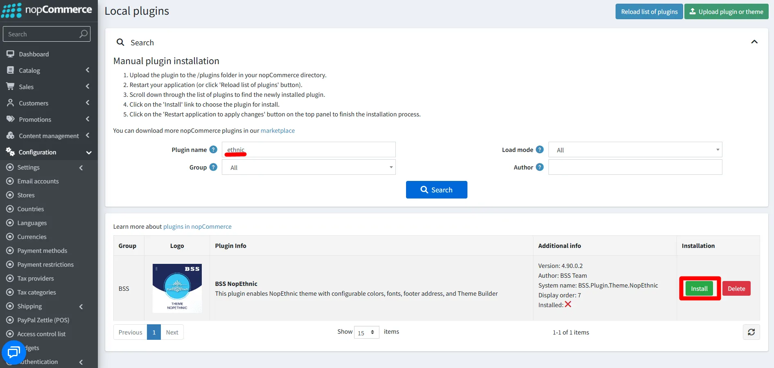Expand the Catalog menu arrow
This screenshot has height=368, width=774.
coord(88,70)
